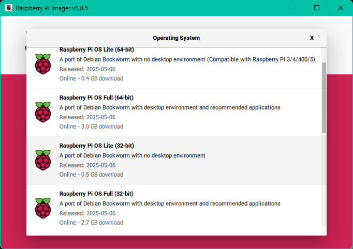353x249 pixels.
Task: Click the 2.7 GB download text
Action: tap(91, 223)
